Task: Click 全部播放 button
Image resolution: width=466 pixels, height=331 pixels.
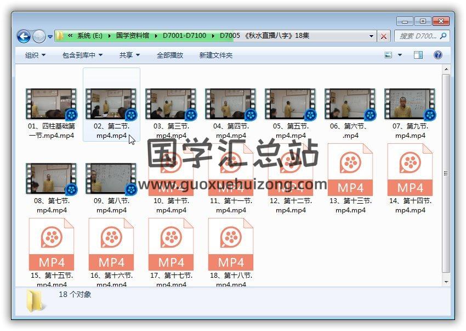Action: [170, 55]
